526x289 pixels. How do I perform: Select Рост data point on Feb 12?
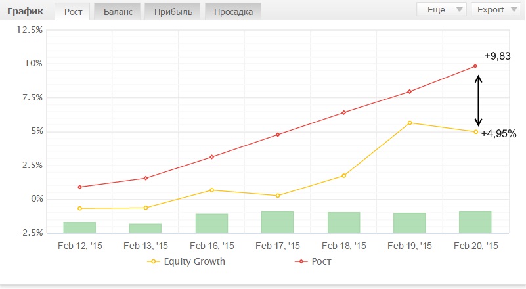click(x=79, y=187)
